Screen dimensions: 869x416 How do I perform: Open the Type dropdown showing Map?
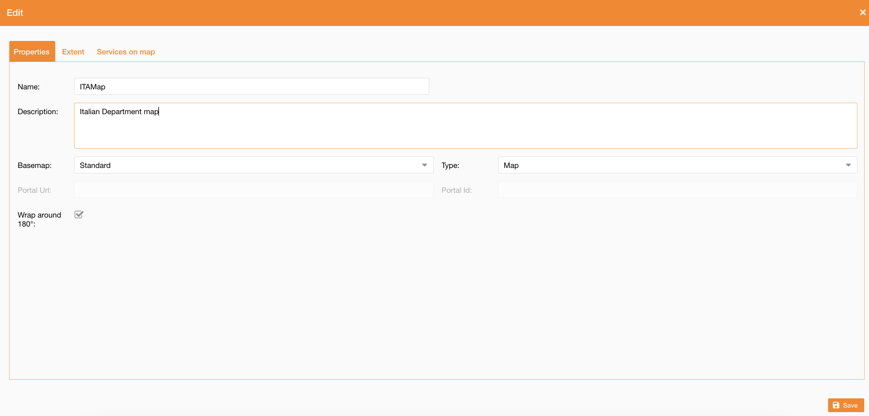(677, 165)
